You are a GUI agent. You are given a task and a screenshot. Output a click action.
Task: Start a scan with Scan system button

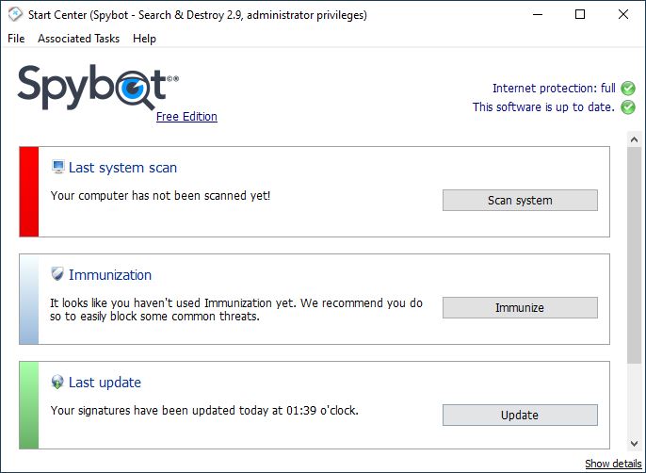point(520,201)
